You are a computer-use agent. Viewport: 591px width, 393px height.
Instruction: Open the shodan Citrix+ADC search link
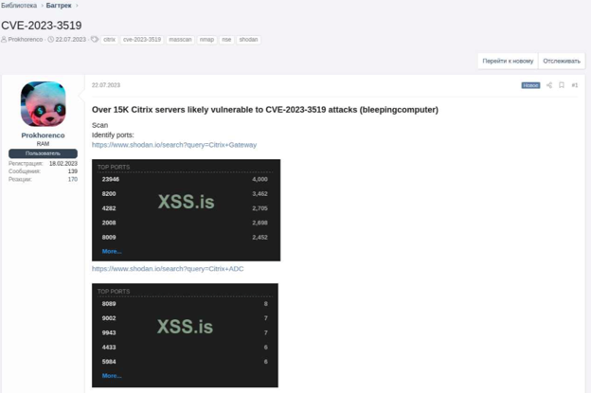(168, 269)
